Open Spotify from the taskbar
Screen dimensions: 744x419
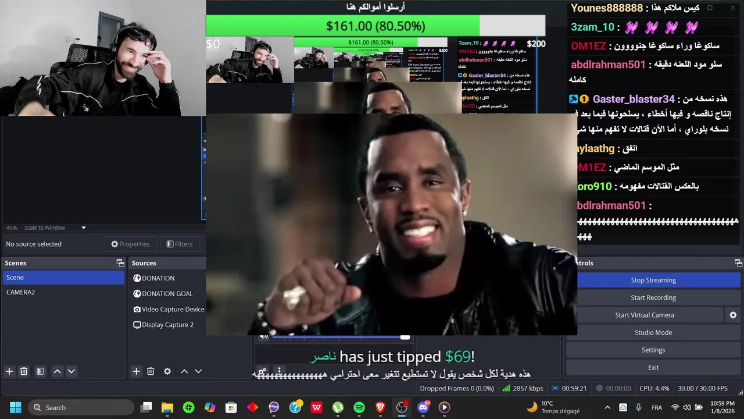(x=359, y=407)
